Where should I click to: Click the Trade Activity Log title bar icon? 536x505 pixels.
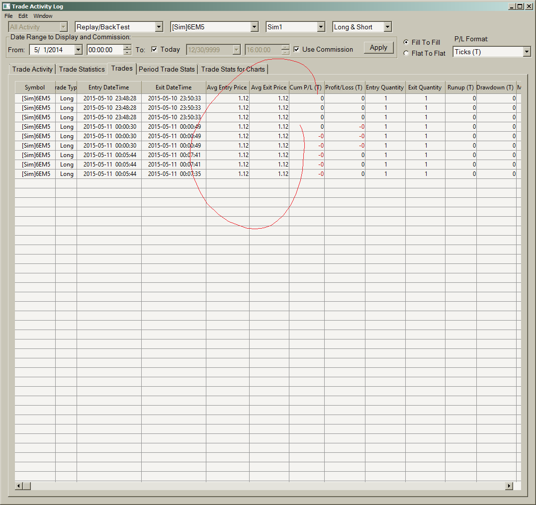pos(6,6)
